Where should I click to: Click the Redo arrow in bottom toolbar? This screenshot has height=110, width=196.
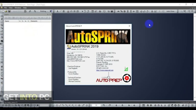click(110, 105)
